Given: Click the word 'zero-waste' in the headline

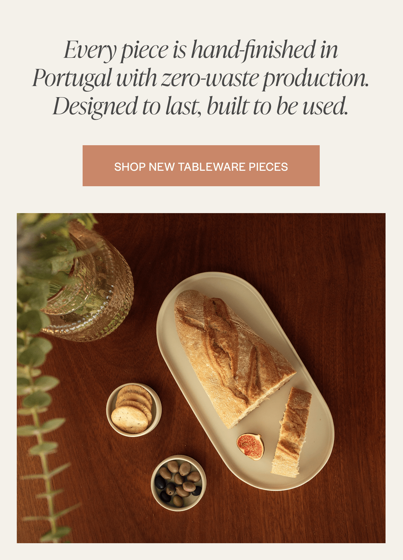Looking at the screenshot, I should pyautogui.click(x=210, y=78).
